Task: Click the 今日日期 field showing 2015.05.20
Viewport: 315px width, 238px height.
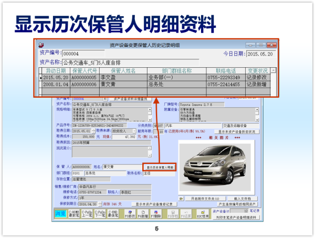Action: (261, 54)
